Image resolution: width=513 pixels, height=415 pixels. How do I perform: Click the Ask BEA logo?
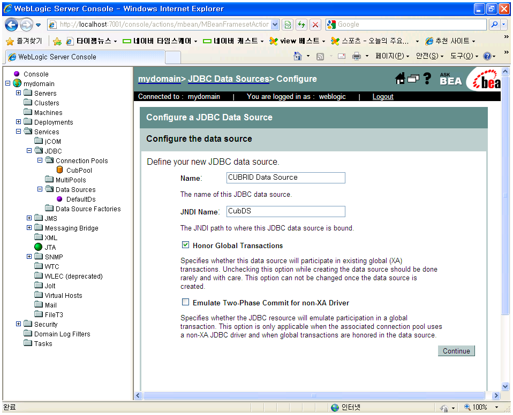click(x=450, y=79)
